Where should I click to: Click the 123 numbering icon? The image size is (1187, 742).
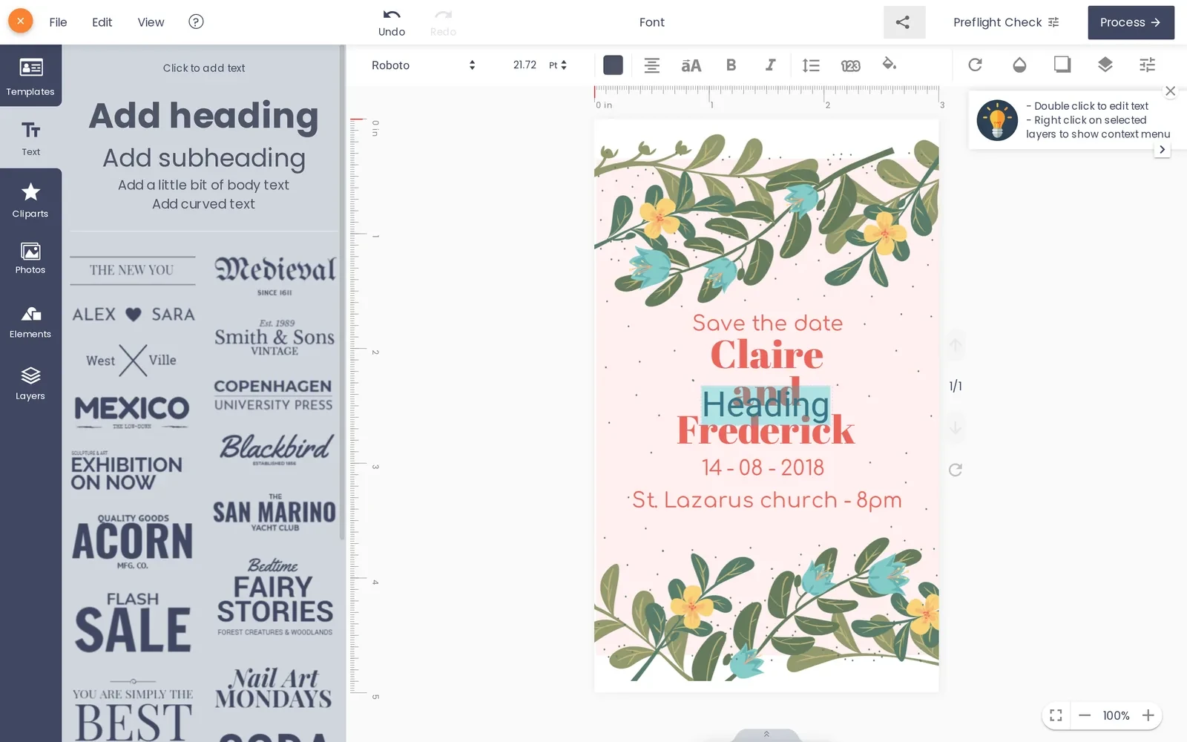pos(850,65)
